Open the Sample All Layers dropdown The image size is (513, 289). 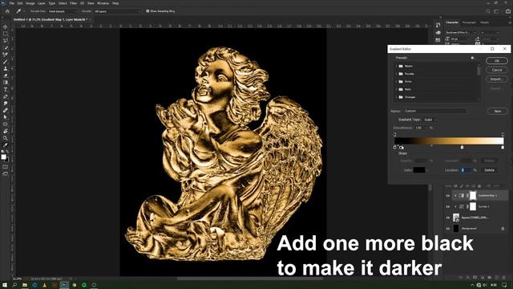[x=117, y=11]
